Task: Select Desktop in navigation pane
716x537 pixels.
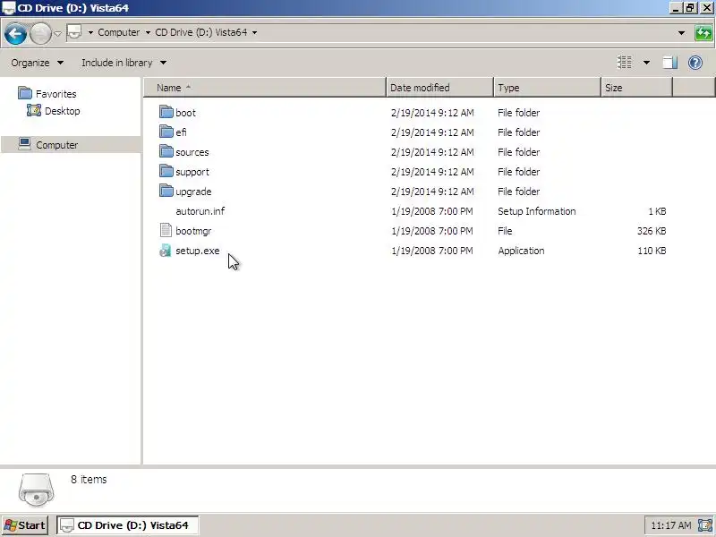Action: tap(62, 111)
